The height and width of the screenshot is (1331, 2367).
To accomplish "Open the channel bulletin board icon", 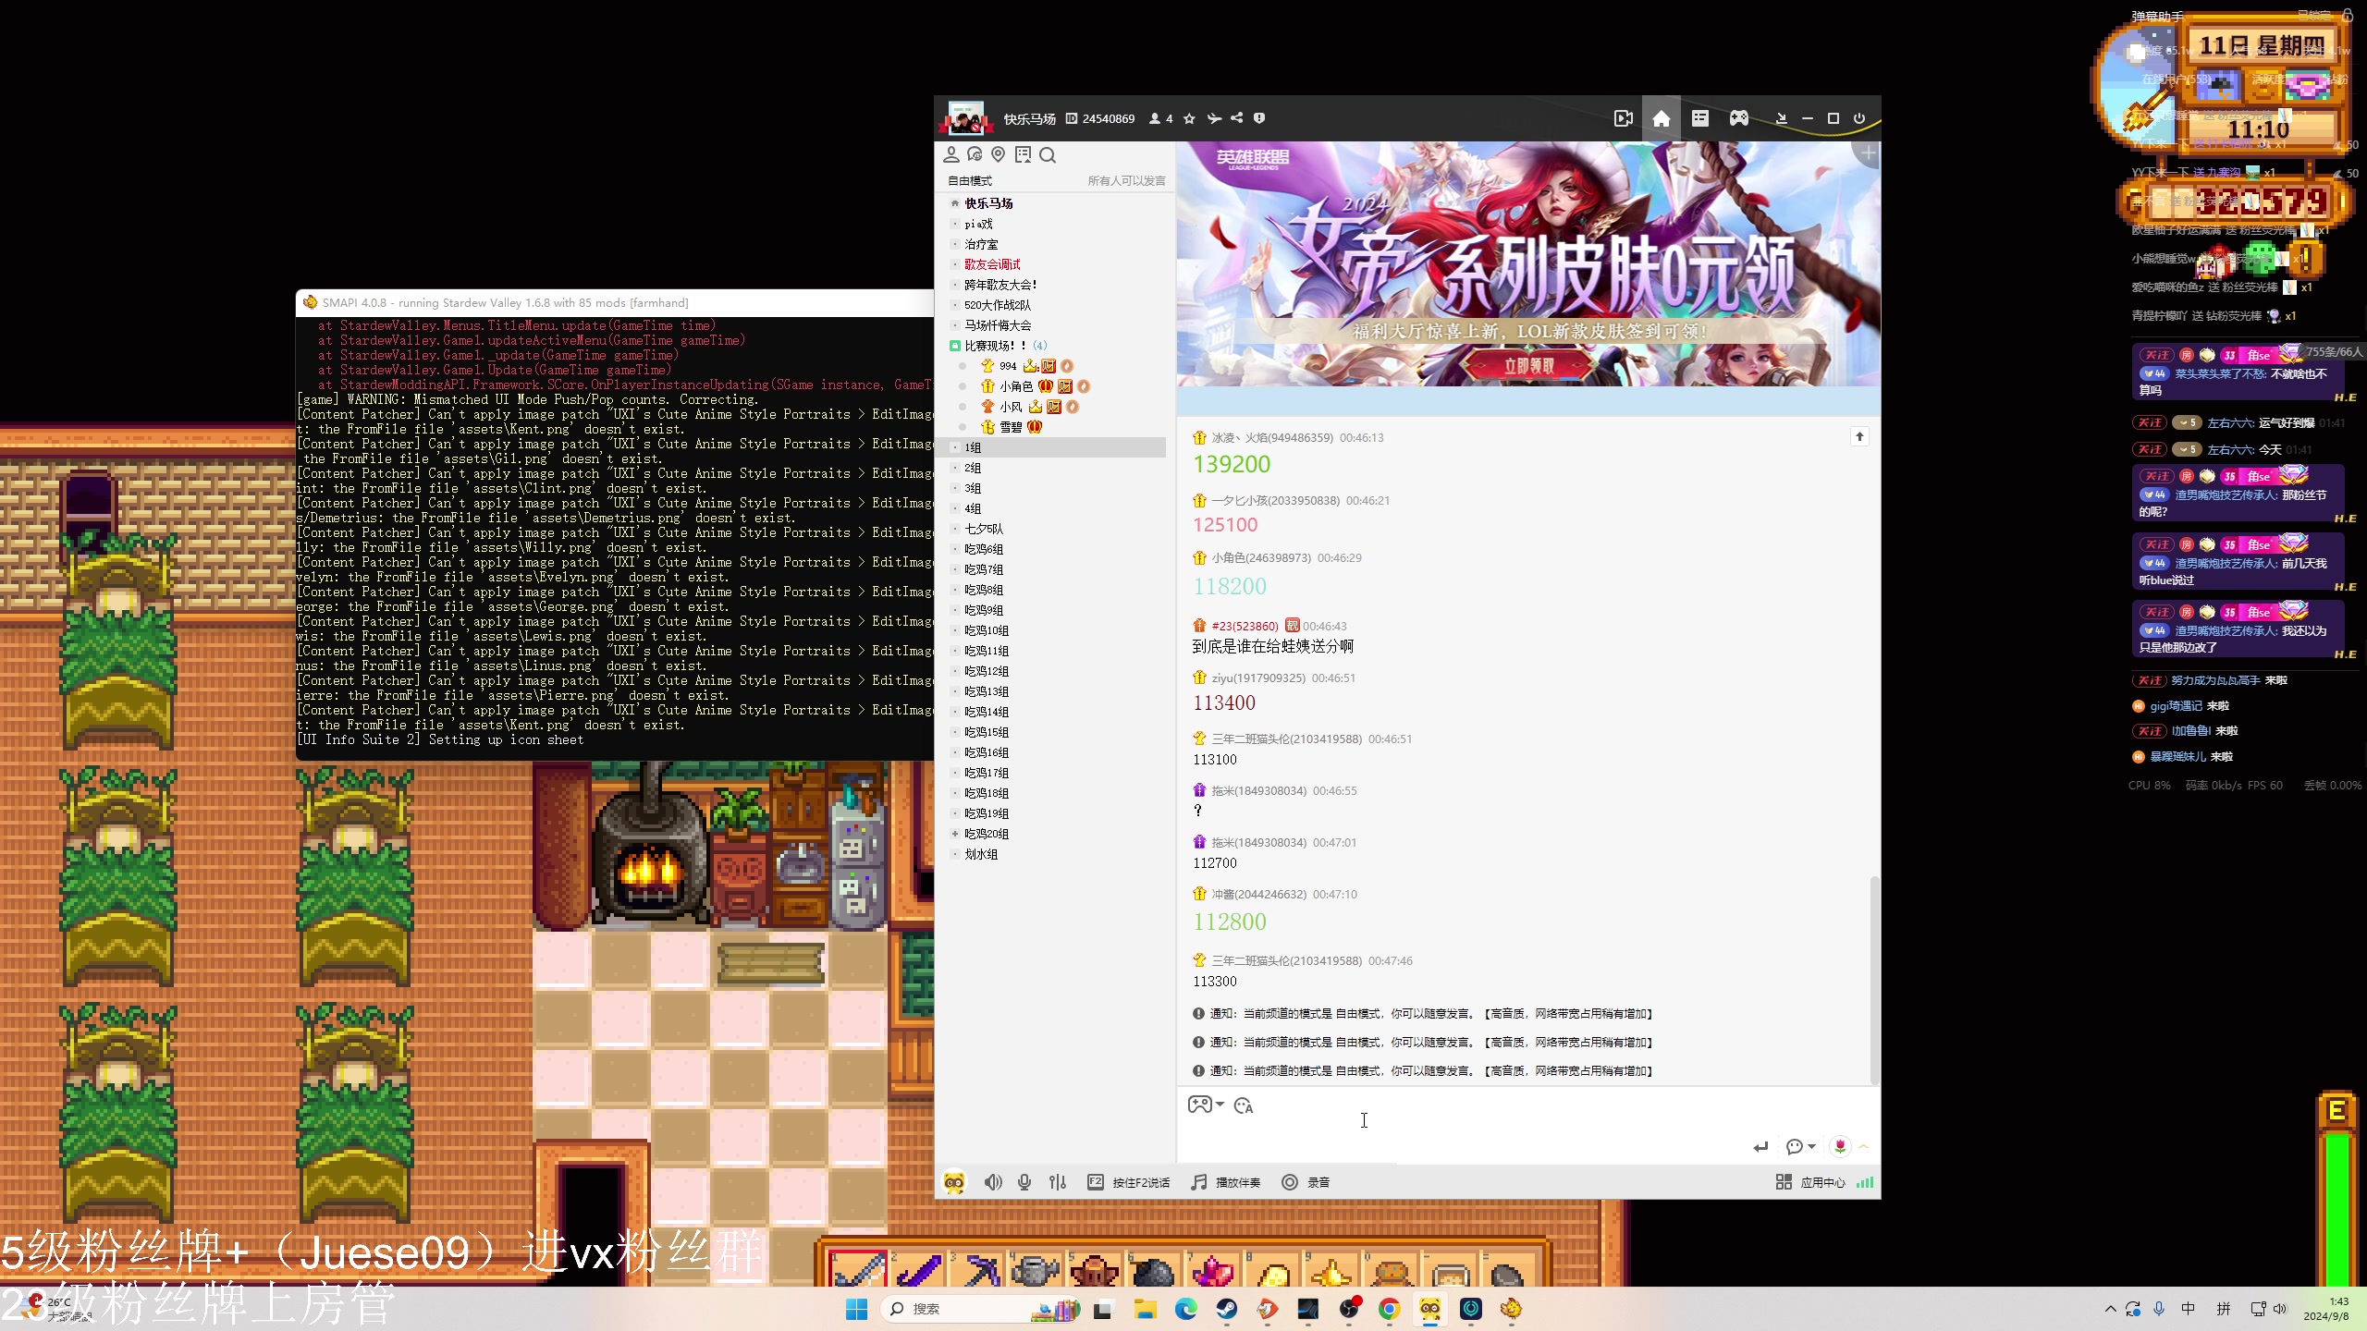I will [x=1023, y=154].
